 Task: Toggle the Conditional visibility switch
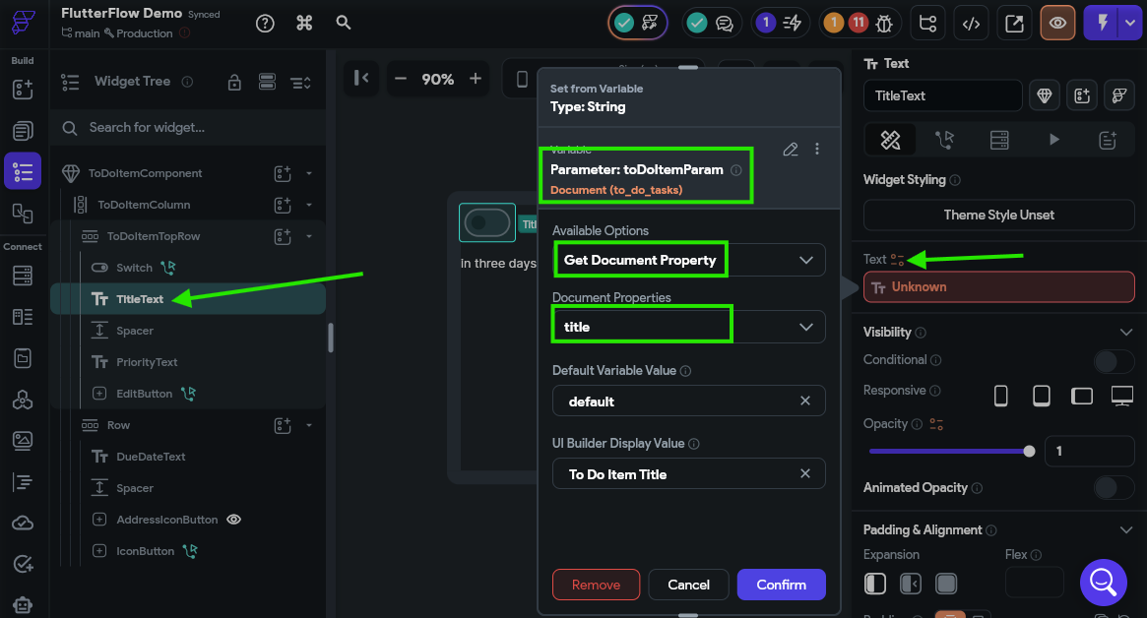click(1115, 360)
